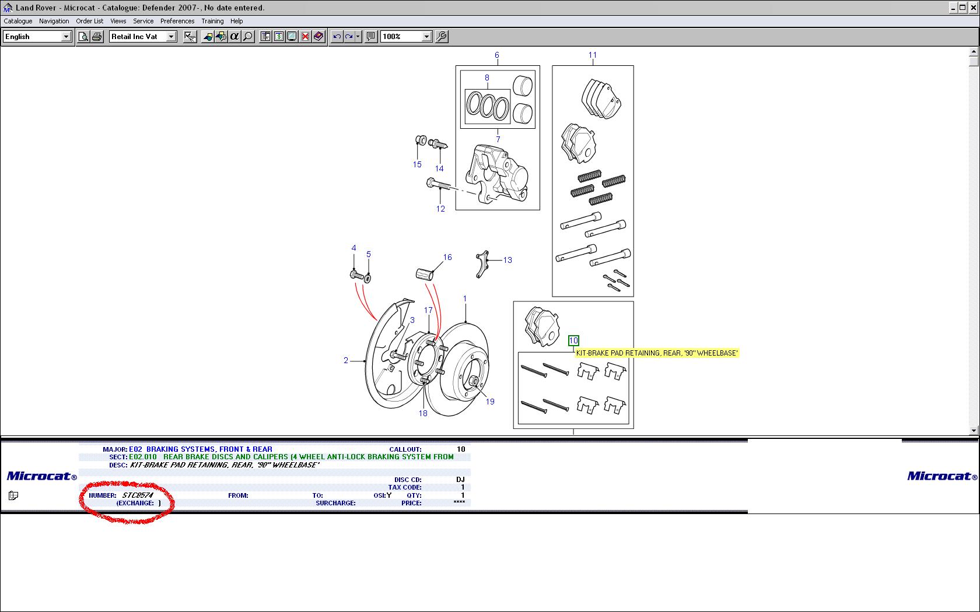The height and width of the screenshot is (612, 980).
Task: Click the print preview toolbar icon
Action: point(83,37)
